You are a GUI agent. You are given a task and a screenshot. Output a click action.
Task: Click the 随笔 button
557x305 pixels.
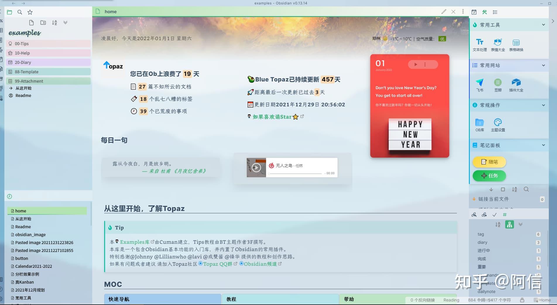tap(489, 162)
